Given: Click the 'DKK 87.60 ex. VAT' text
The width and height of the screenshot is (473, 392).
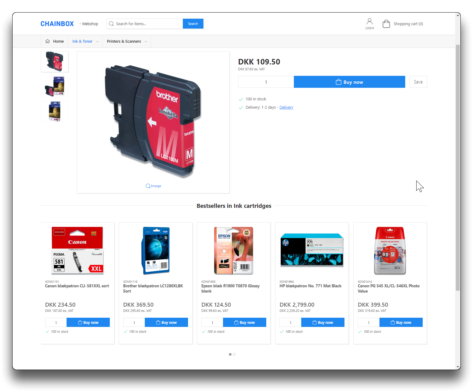Looking at the screenshot, I should 252,69.
